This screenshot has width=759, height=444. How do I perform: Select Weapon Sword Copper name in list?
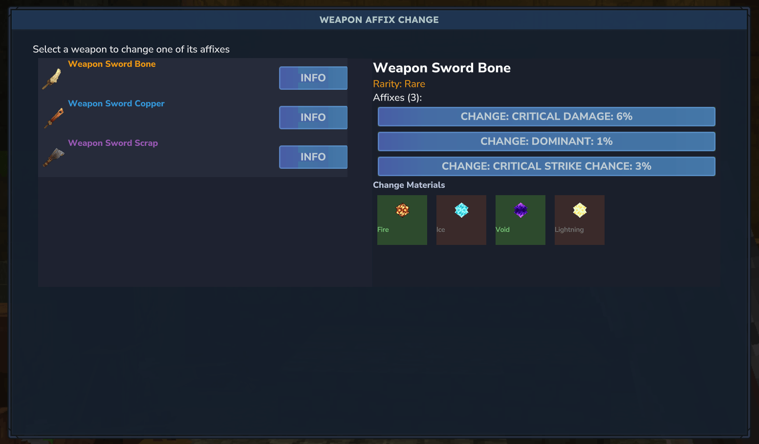(x=116, y=103)
